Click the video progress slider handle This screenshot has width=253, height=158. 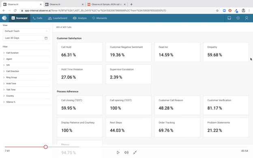pos(46,147)
